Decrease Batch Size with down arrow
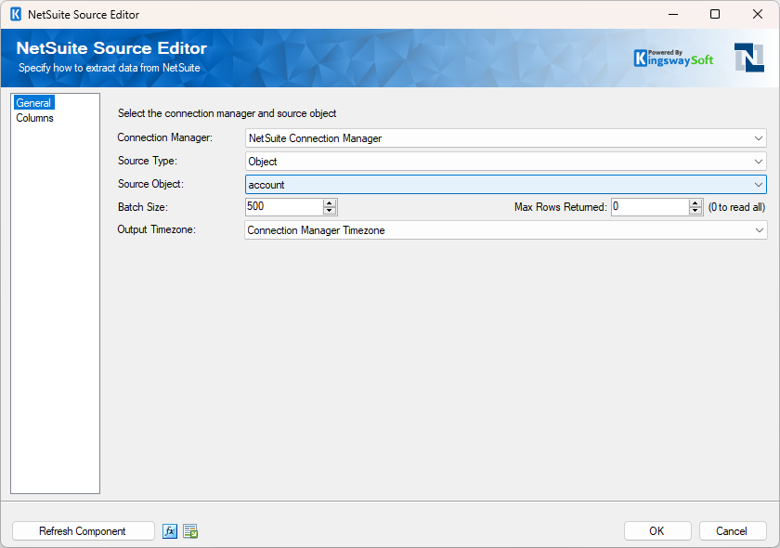This screenshot has width=780, height=548. pyautogui.click(x=330, y=211)
